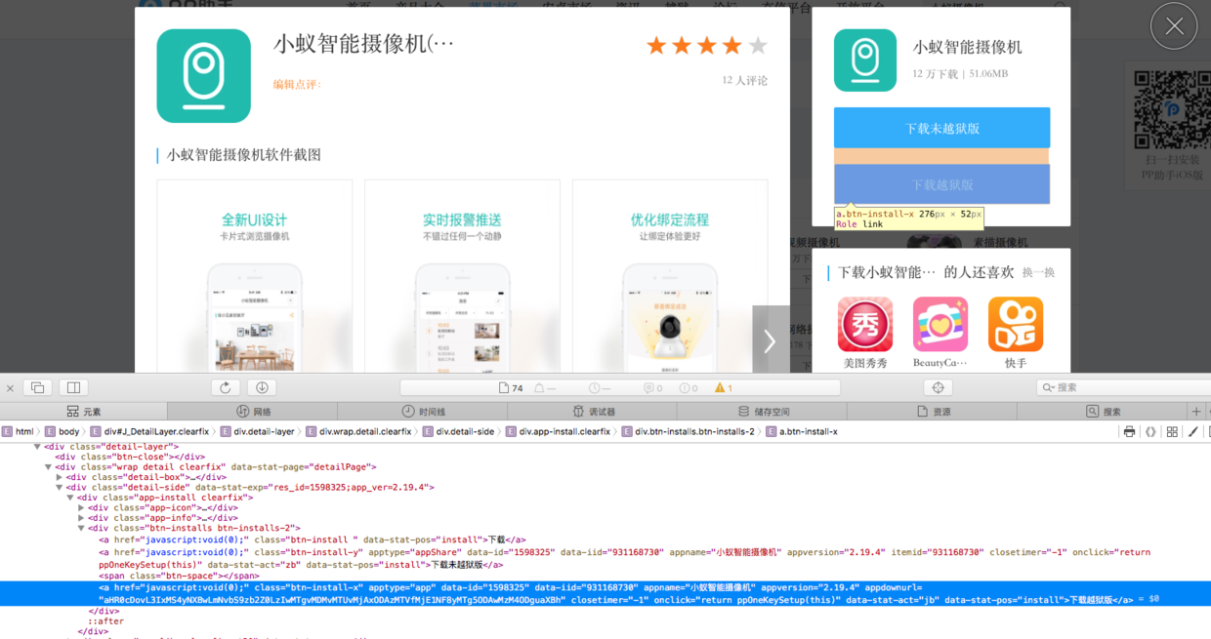Viewport: 1211px width, 639px height.
Task: Collapse the detail-layer div node
Action: tap(38, 447)
